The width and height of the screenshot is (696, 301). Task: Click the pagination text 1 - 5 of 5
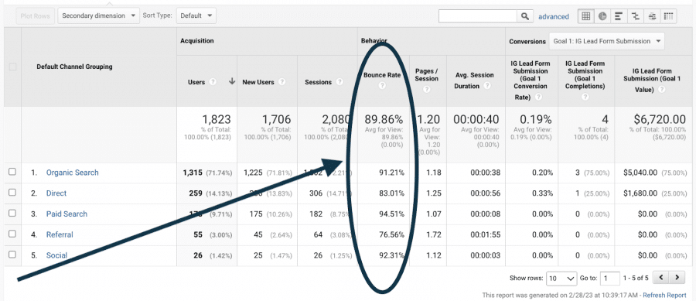636,279
